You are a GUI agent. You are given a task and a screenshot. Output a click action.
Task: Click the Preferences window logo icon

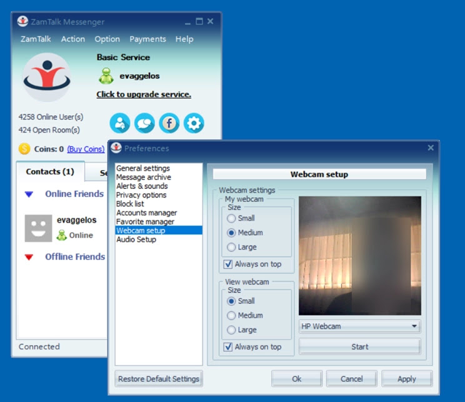point(116,148)
